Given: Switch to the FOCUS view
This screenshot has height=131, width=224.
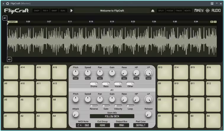Looking at the screenshot, I should tap(170, 11).
